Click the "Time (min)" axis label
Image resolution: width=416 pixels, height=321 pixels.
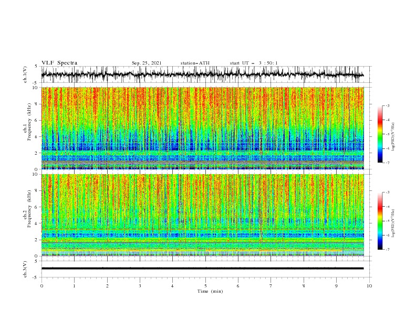click(210, 291)
